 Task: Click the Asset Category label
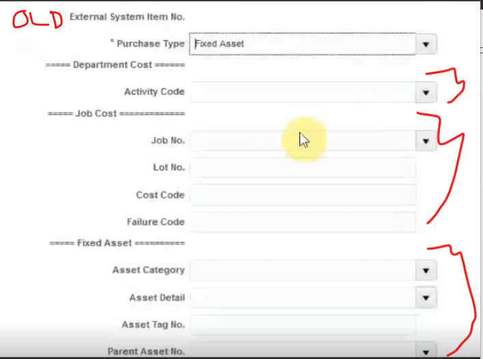[x=148, y=270]
